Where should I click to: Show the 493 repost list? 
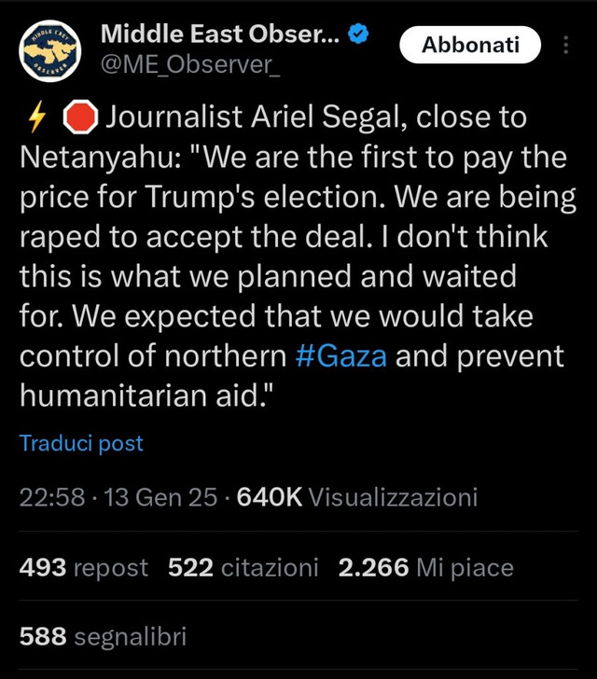(x=83, y=567)
